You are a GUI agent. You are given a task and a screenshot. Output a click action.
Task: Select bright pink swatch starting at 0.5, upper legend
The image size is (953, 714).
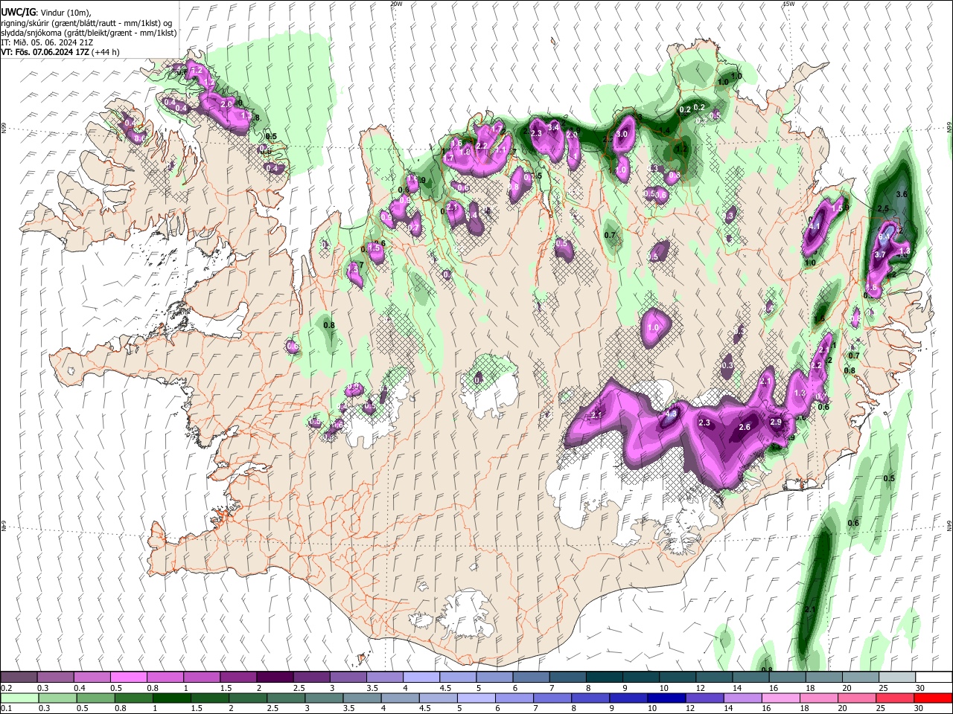point(128,678)
